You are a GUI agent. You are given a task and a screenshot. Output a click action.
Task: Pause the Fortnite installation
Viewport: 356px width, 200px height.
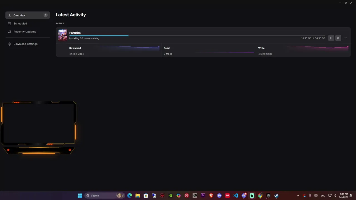click(331, 38)
